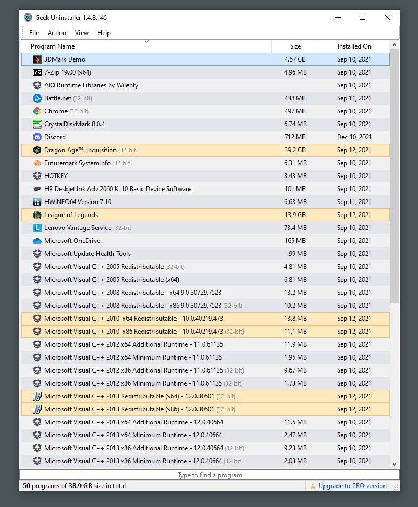The width and height of the screenshot is (418, 507).
Task: Click the Visual C++ 2012 x64 Minimum Runtime icon
Action: (x=37, y=357)
